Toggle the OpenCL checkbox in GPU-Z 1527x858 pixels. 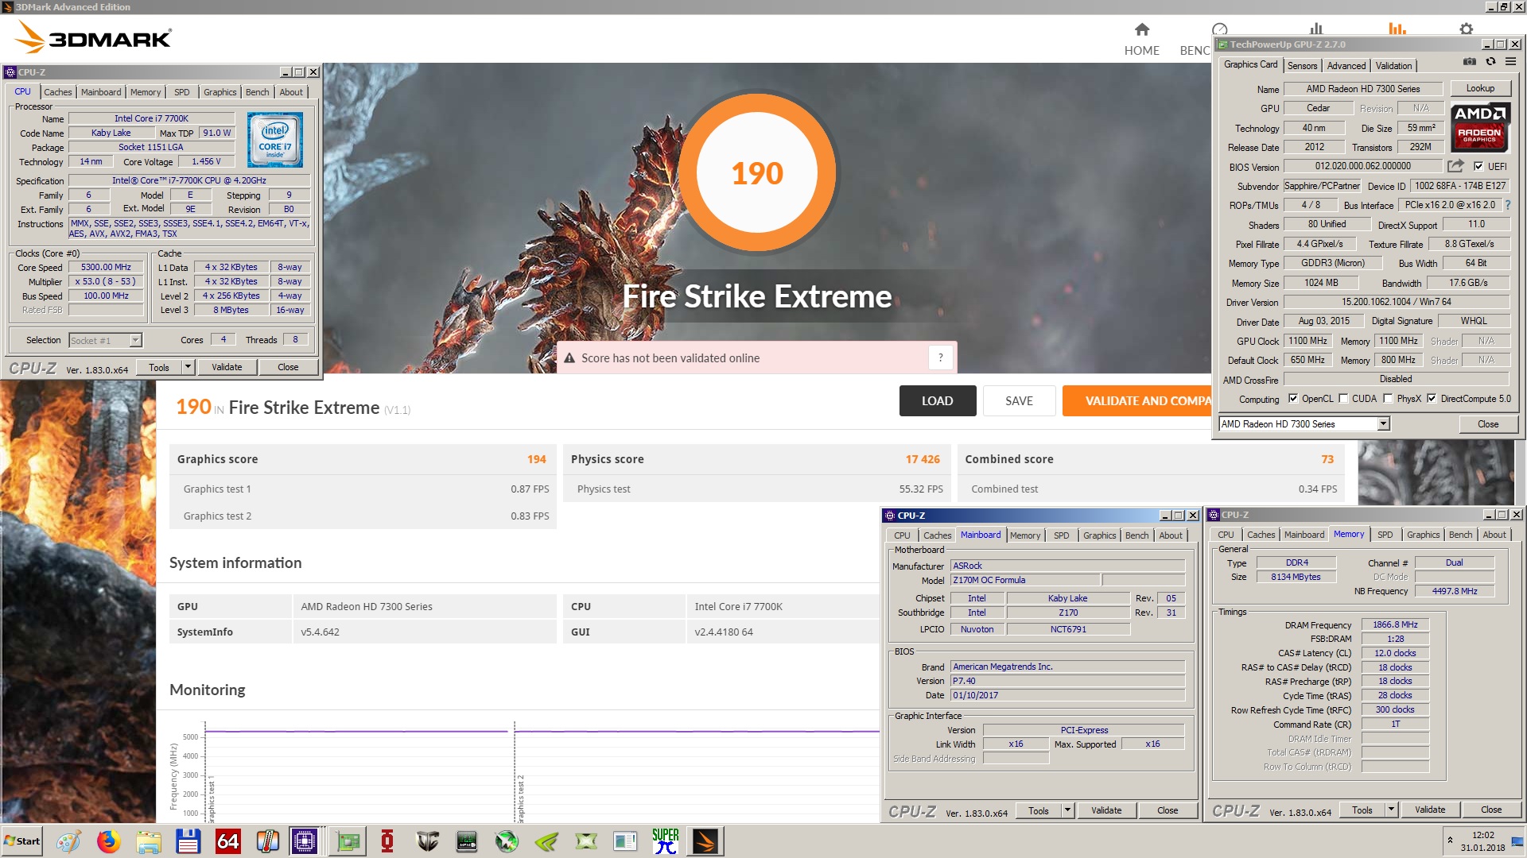tap(1293, 399)
